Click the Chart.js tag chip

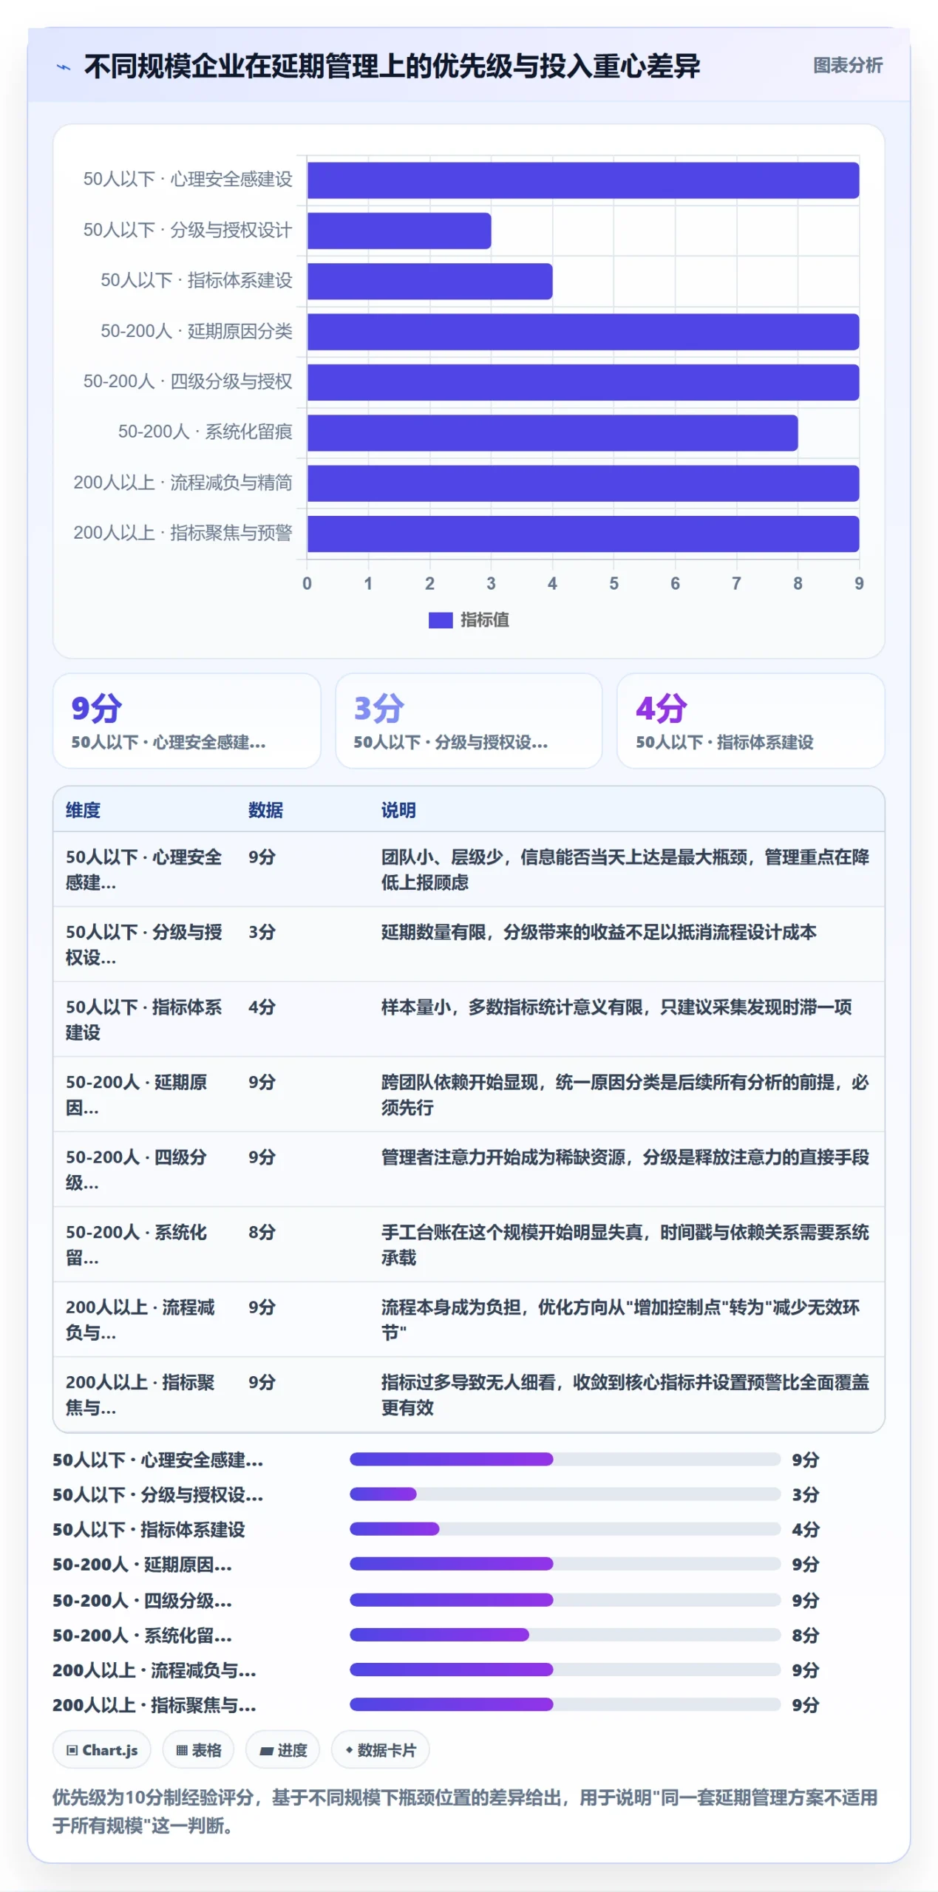tap(102, 1749)
